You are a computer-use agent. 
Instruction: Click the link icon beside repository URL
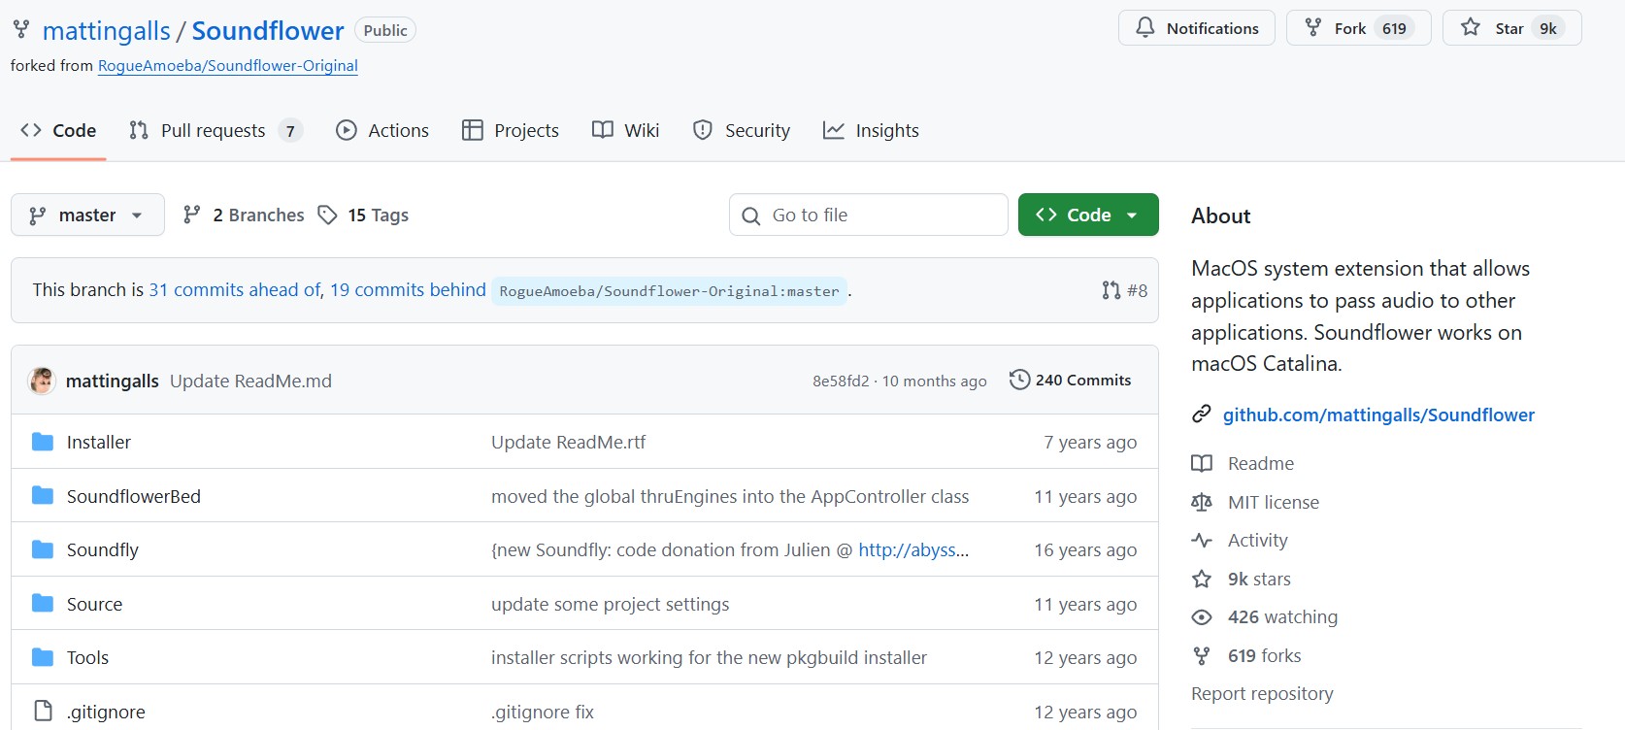(1202, 415)
